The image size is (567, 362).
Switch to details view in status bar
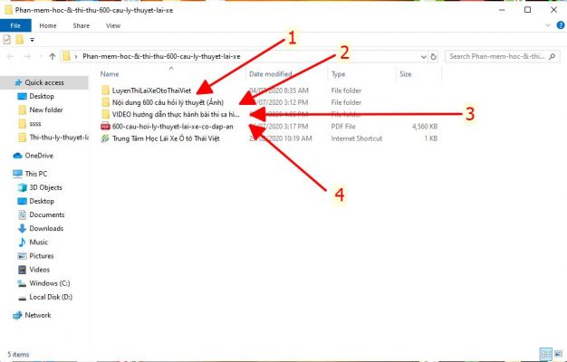(545, 353)
